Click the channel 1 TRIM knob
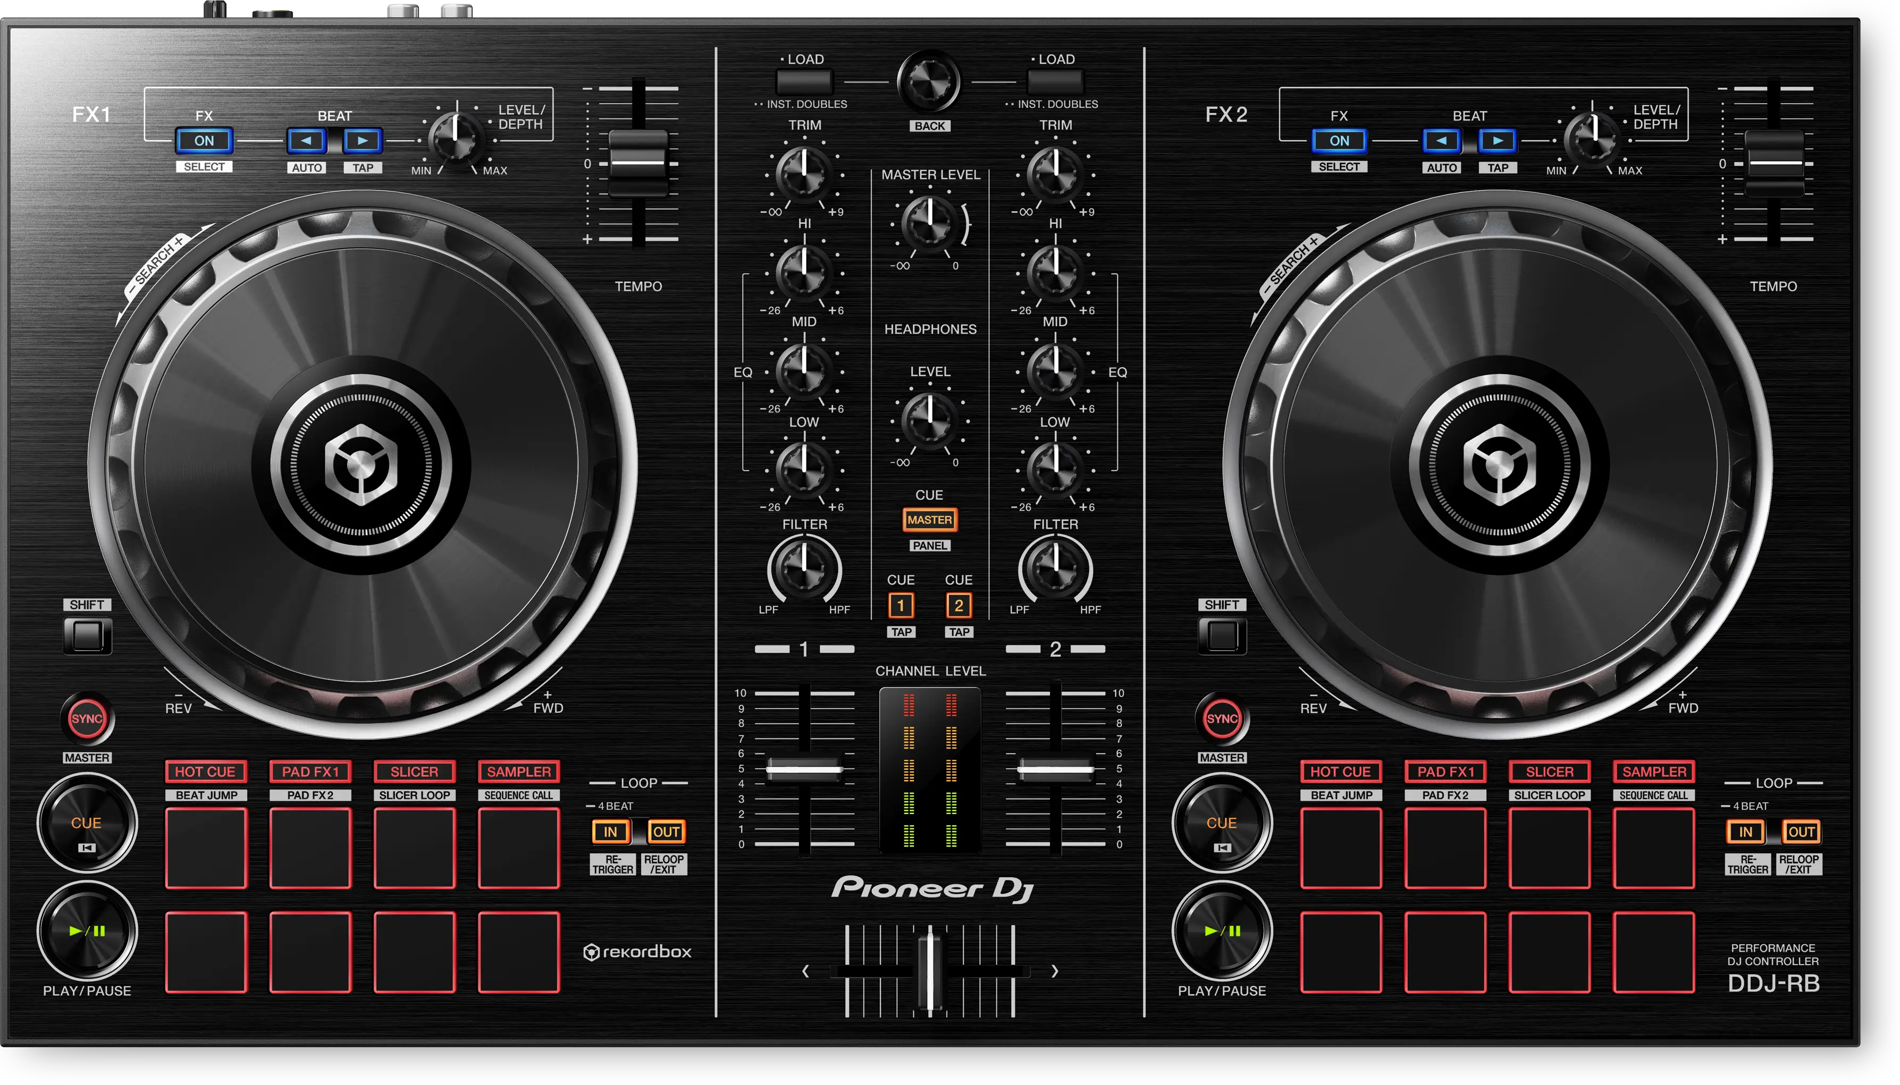Viewport: 1900px width, 1085px height. 803,174
